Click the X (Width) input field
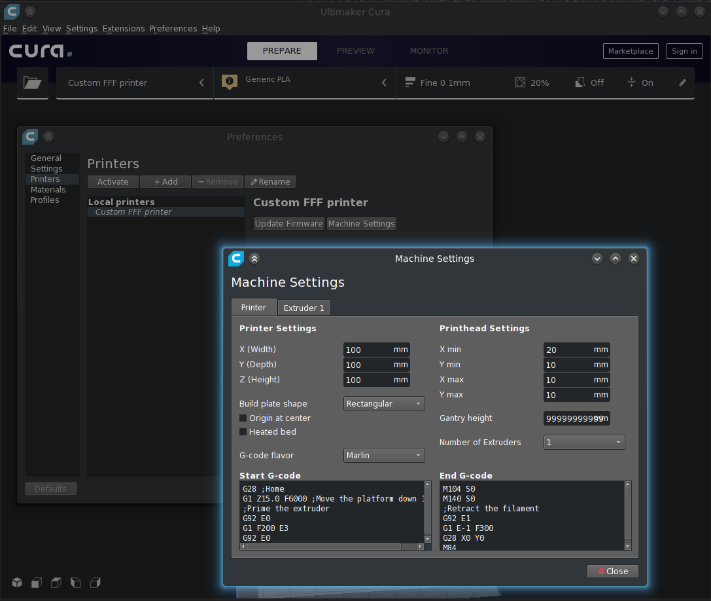This screenshot has width=711, height=601. (x=376, y=350)
